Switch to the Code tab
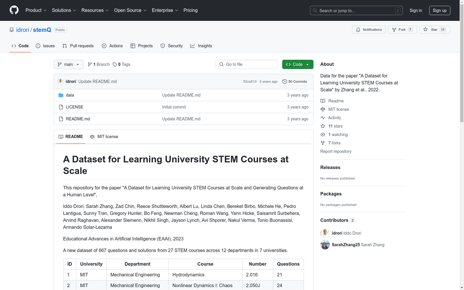Screen dimensions: 464x290 (x=20, y=46)
